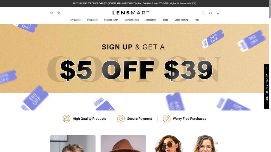Open Accessories navigation item
This screenshot has width=271, height=152.
click(151, 20)
